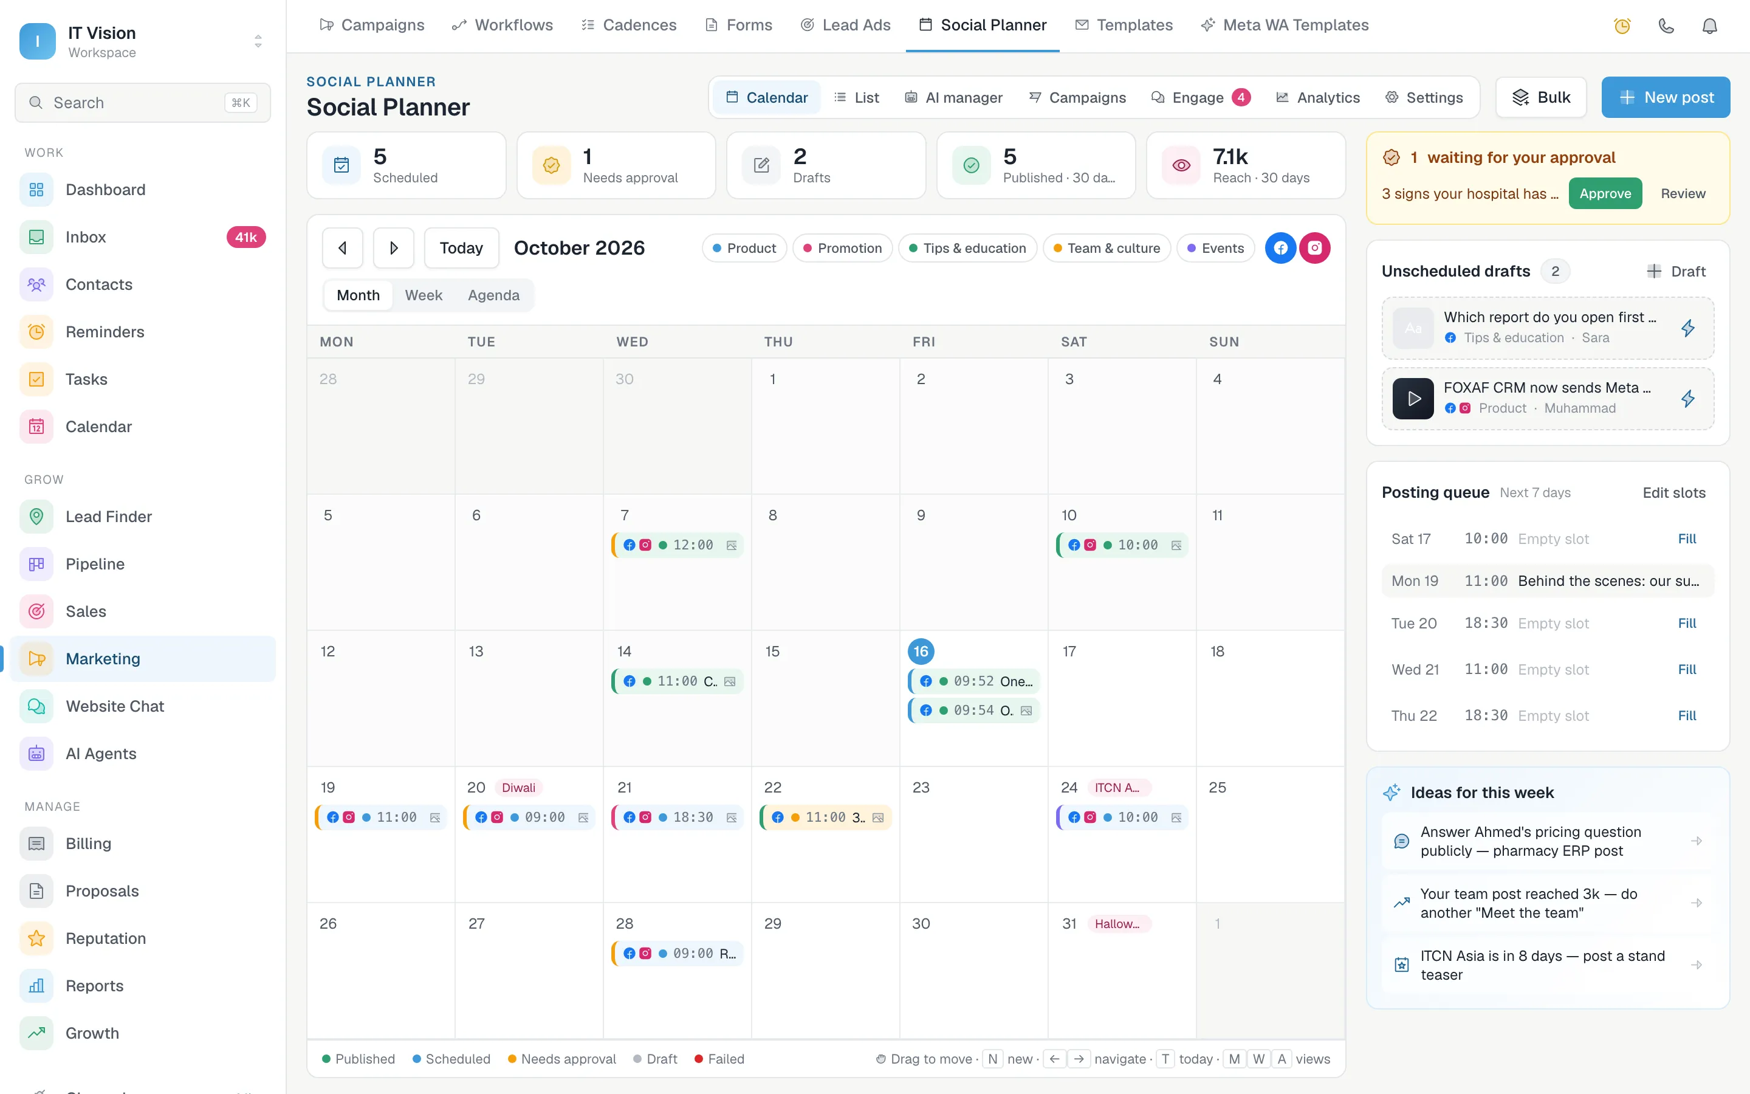Open Social Planner Settings

pyautogui.click(x=1424, y=98)
